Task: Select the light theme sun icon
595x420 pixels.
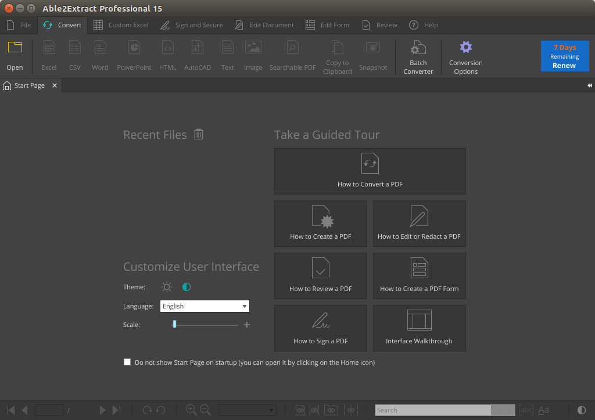Action: (x=167, y=287)
